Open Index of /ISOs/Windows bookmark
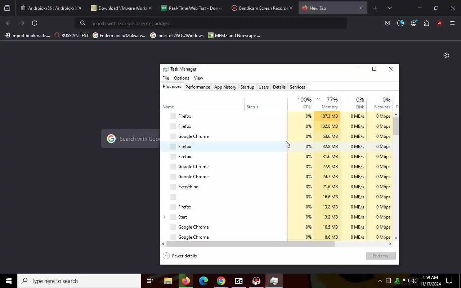461x288 pixels. pyautogui.click(x=177, y=36)
